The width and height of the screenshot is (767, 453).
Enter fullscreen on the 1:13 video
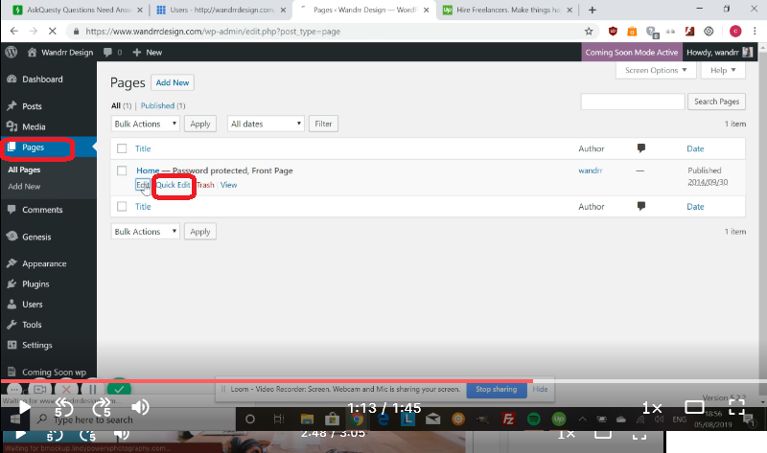tap(736, 407)
